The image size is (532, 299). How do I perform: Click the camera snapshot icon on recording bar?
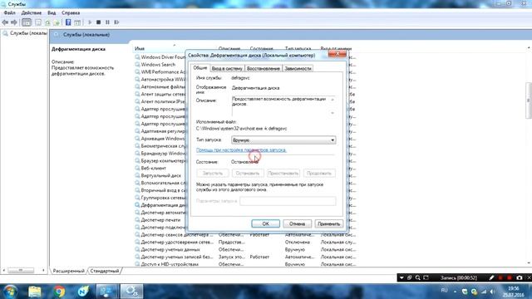point(519,277)
